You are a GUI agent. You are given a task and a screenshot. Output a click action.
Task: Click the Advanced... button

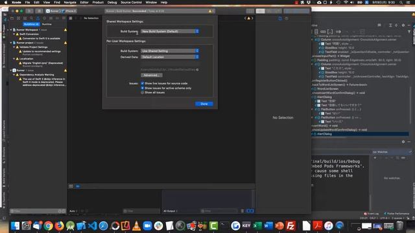151,75
